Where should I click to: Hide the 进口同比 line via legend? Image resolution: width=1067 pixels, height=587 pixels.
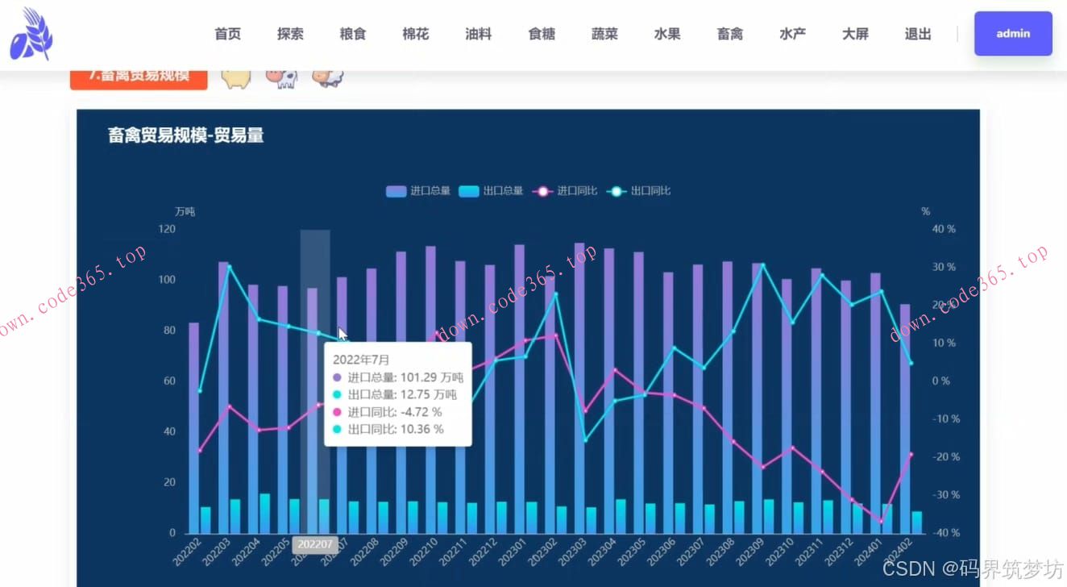[565, 191]
